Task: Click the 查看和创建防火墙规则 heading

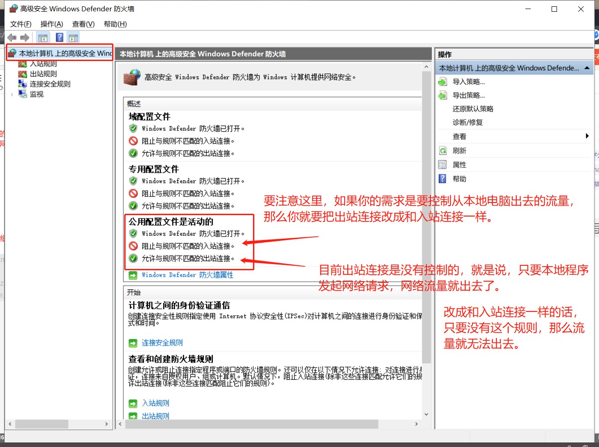Action: tap(171, 359)
